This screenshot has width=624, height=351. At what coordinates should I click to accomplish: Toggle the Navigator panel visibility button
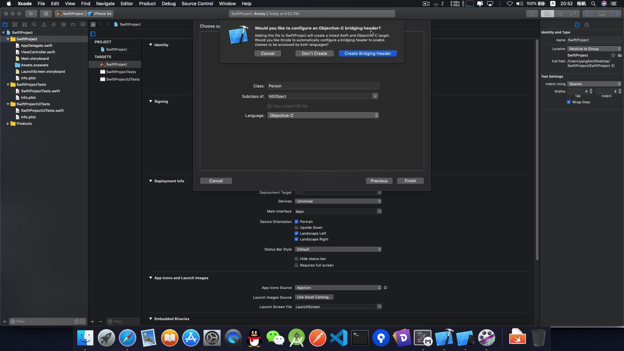(589, 14)
